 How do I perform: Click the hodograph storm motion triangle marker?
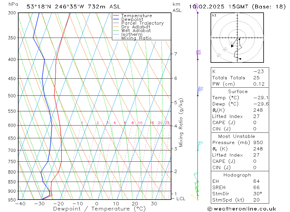[x=232, y=46]
